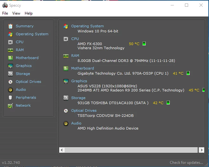Open Network section from sidebar
The width and height of the screenshot is (209, 167).
(x=23, y=105)
